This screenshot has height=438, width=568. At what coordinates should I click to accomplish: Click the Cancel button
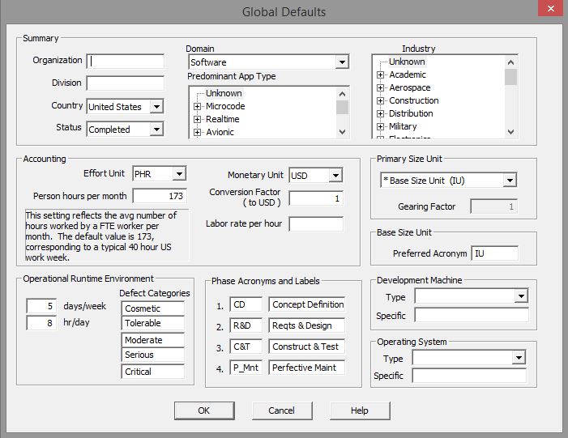tap(281, 410)
